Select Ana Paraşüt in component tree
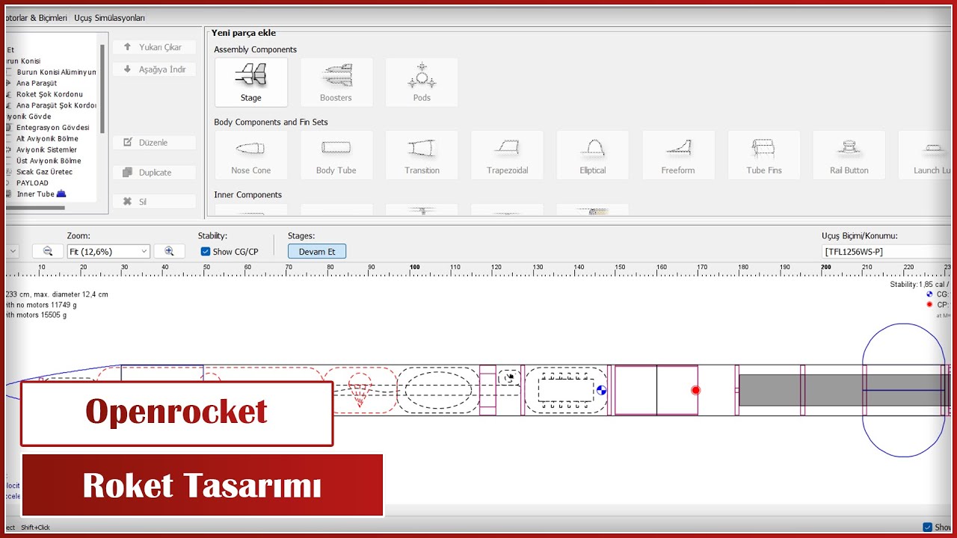The height and width of the screenshot is (538, 957). pyautogui.click(x=37, y=84)
